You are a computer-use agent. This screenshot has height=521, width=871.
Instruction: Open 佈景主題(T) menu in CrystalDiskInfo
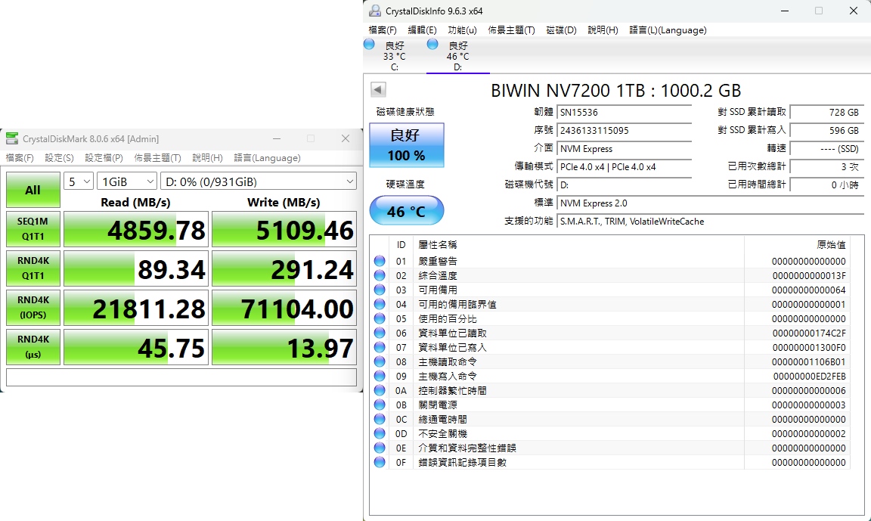[512, 30]
